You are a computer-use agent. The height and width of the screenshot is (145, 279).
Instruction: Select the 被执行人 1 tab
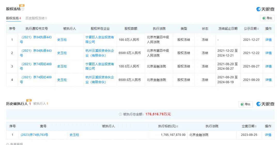41,104
